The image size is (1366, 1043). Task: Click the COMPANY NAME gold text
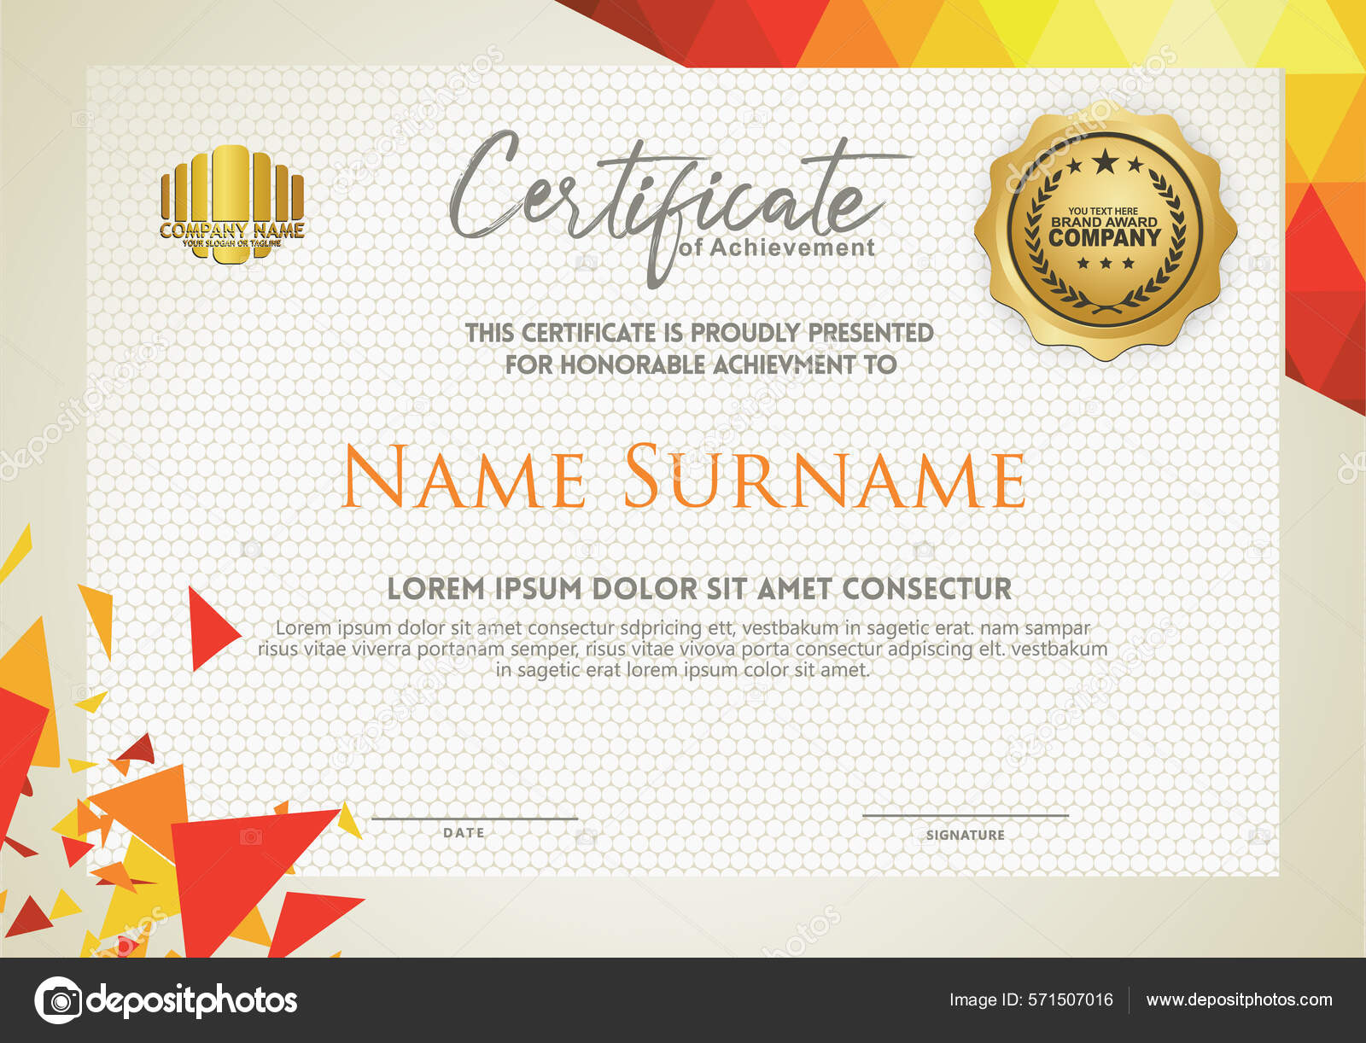pyautogui.click(x=232, y=230)
